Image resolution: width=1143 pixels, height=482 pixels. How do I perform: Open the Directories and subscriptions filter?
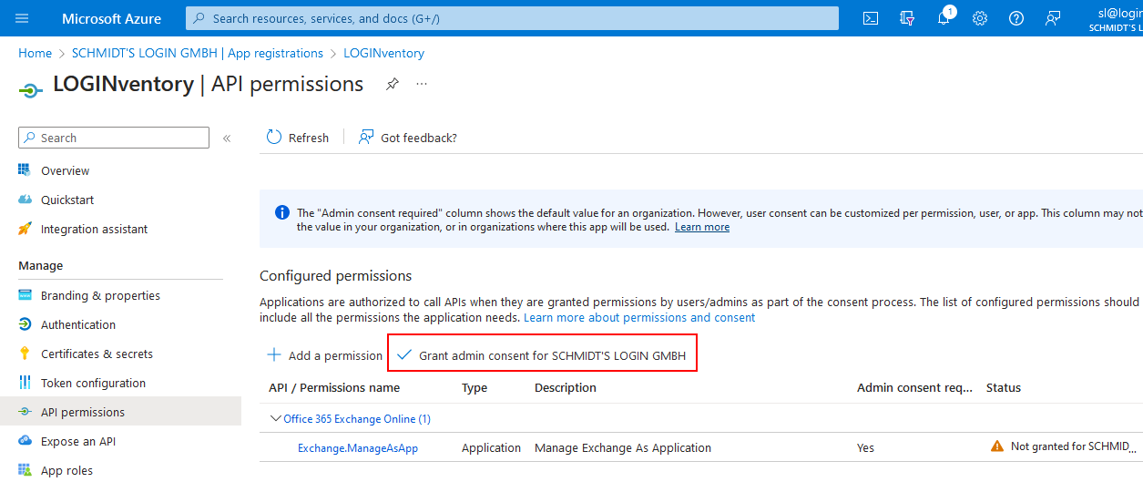click(x=907, y=18)
